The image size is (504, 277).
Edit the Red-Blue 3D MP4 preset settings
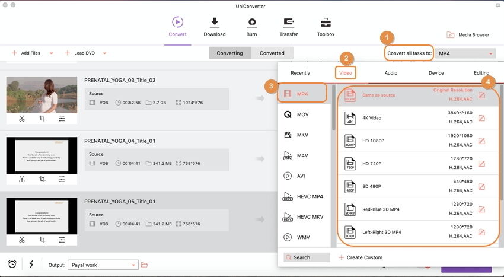click(x=481, y=209)
